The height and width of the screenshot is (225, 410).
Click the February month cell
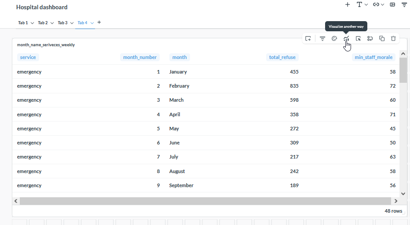pos(179,86)
